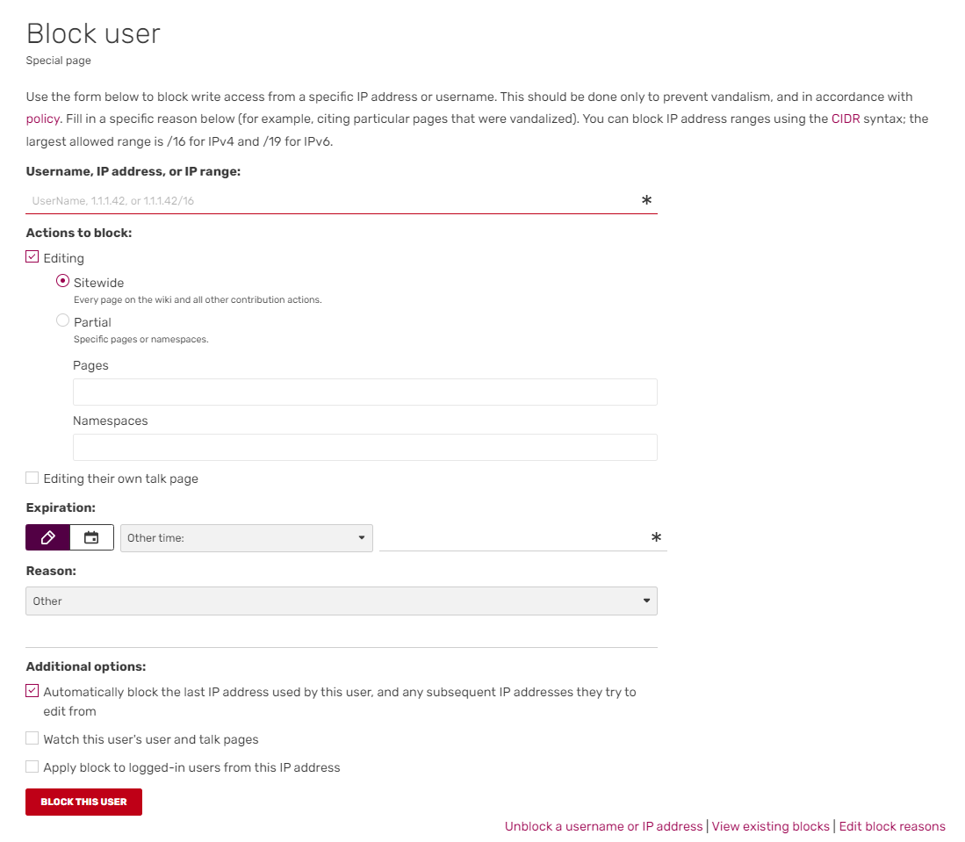
Task: Open Unblock a username or IP address
Action: 603,826
